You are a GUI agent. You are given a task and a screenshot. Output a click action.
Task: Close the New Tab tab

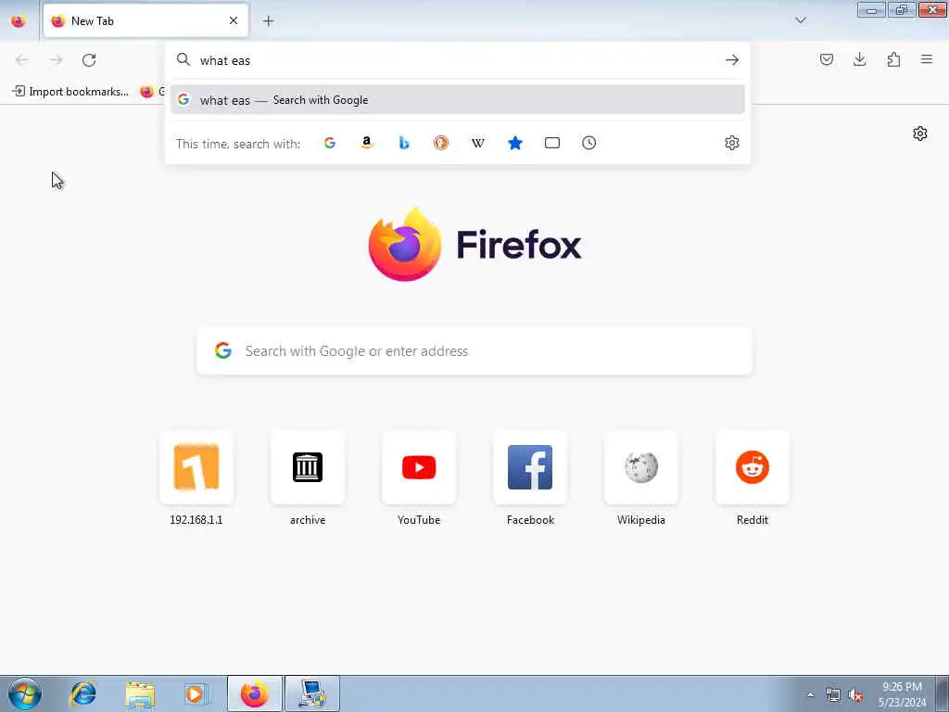tap(234, 21)
